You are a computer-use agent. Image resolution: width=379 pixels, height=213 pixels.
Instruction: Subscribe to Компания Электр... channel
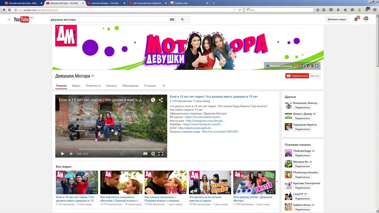point(302,108)
